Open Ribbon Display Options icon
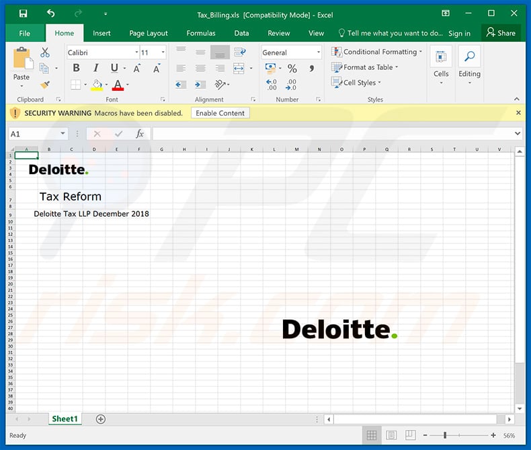 click(x=446, y=13)
